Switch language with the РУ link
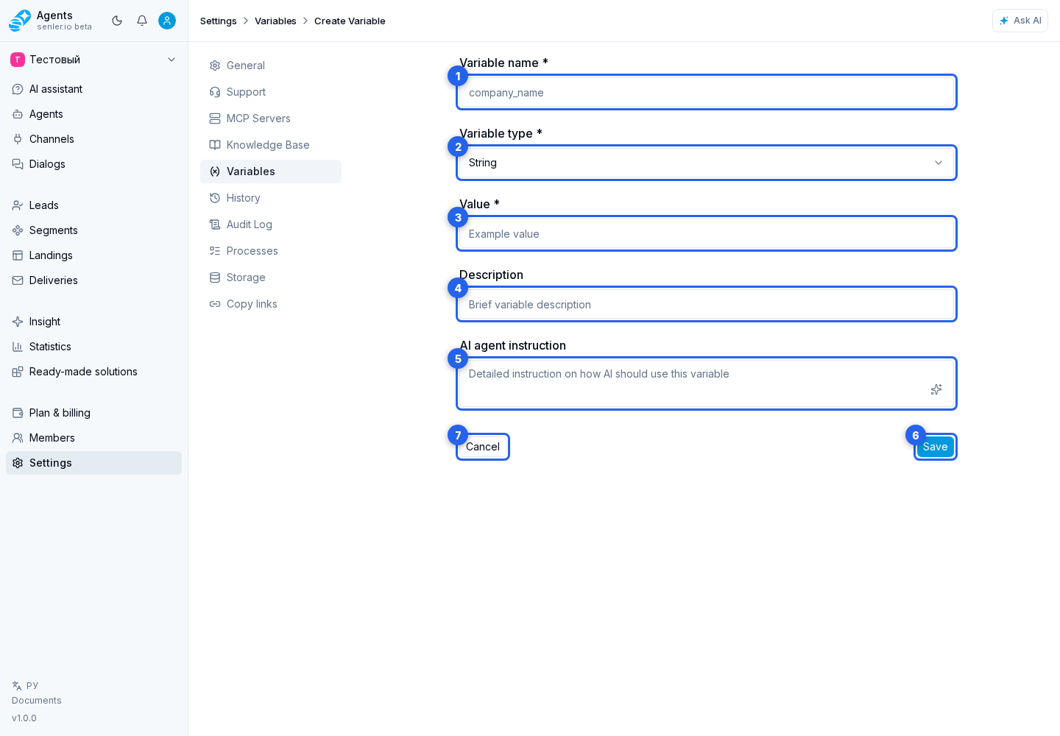 coord(26,685)
